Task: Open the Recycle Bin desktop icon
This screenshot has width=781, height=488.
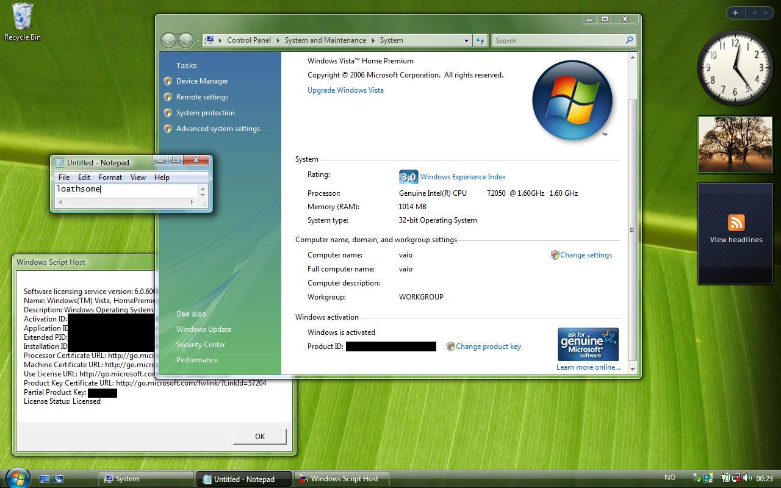Action: [23, 21]
